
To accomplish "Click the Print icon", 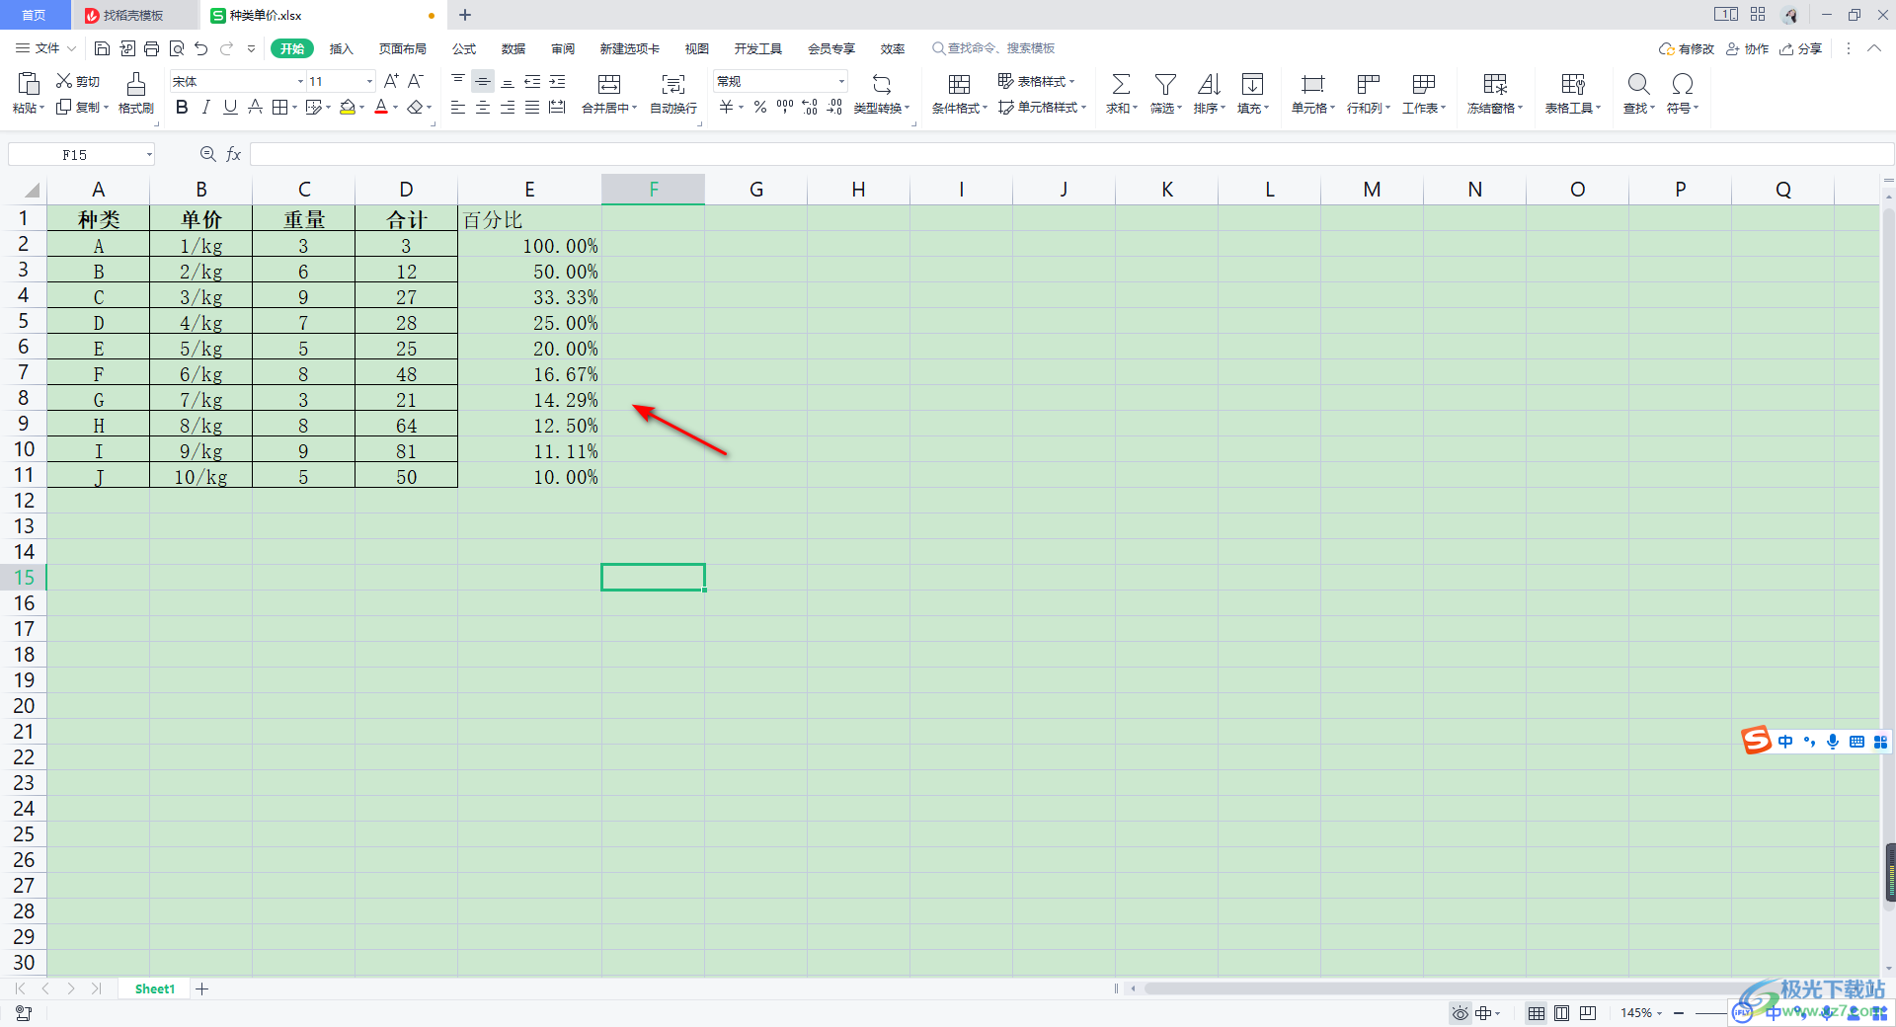I will [x=151, y=48].
